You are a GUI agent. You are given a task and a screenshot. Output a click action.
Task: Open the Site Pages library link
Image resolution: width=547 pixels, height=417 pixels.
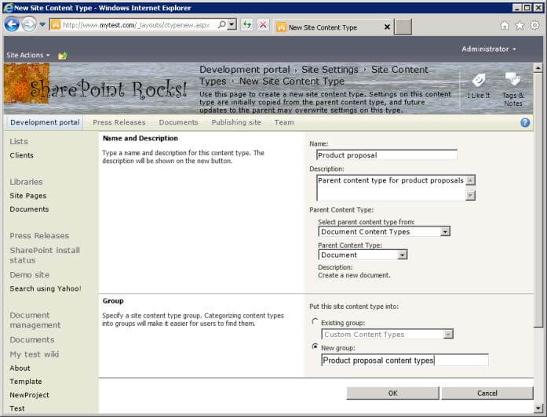(x=28, y=196)
